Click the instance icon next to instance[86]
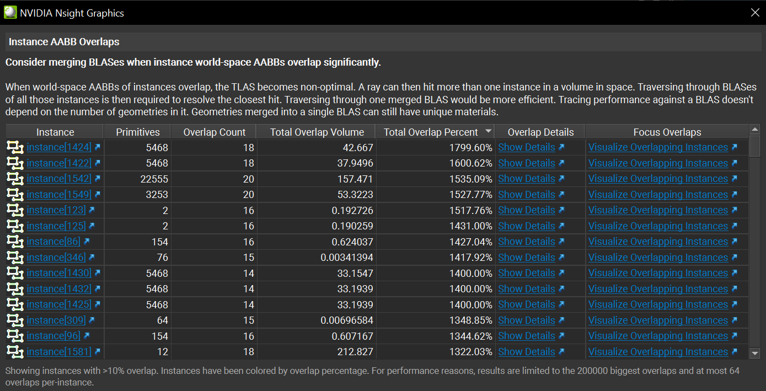This screenshot has height=391, width=766. pyautogui.click(x=14, y=242)
